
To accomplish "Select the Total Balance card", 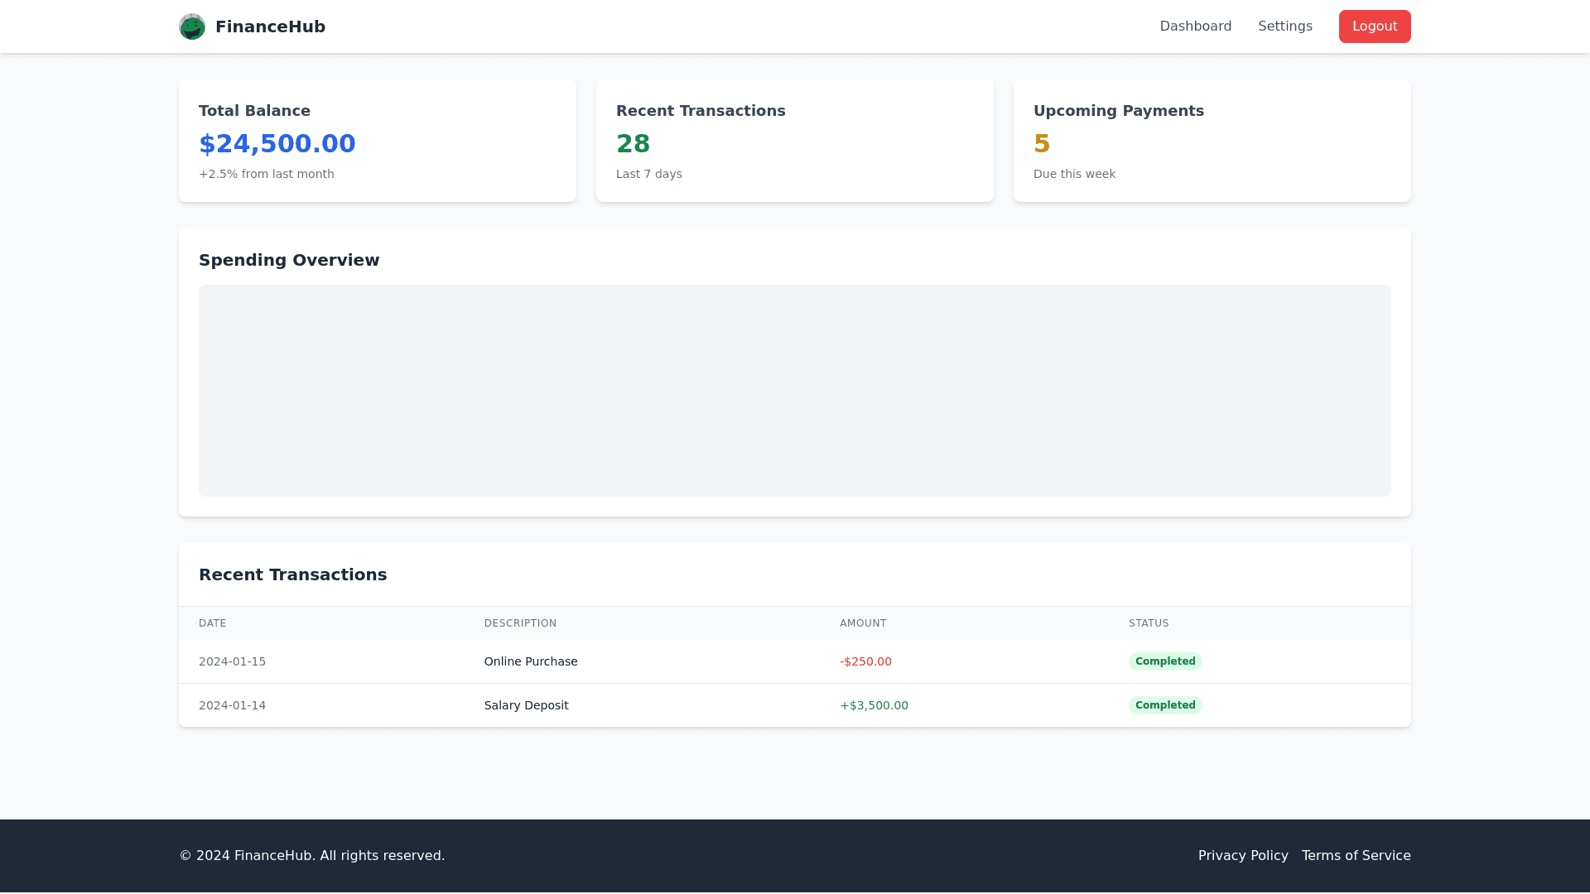I will click(377, 140).
